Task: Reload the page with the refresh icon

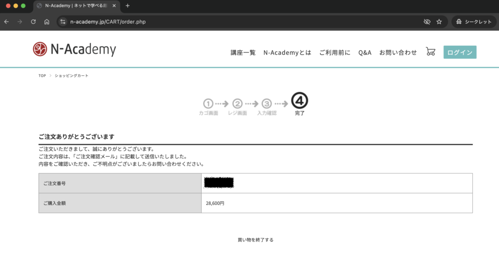Action: coord(33,22)
